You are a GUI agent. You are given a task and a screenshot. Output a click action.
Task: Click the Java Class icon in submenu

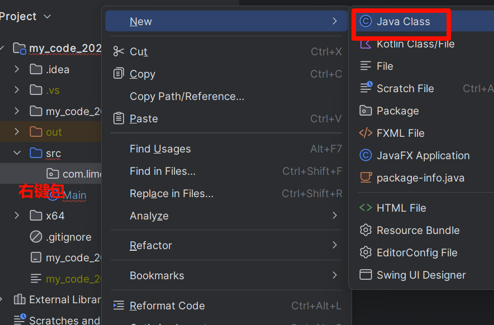(x=365, y=22)
